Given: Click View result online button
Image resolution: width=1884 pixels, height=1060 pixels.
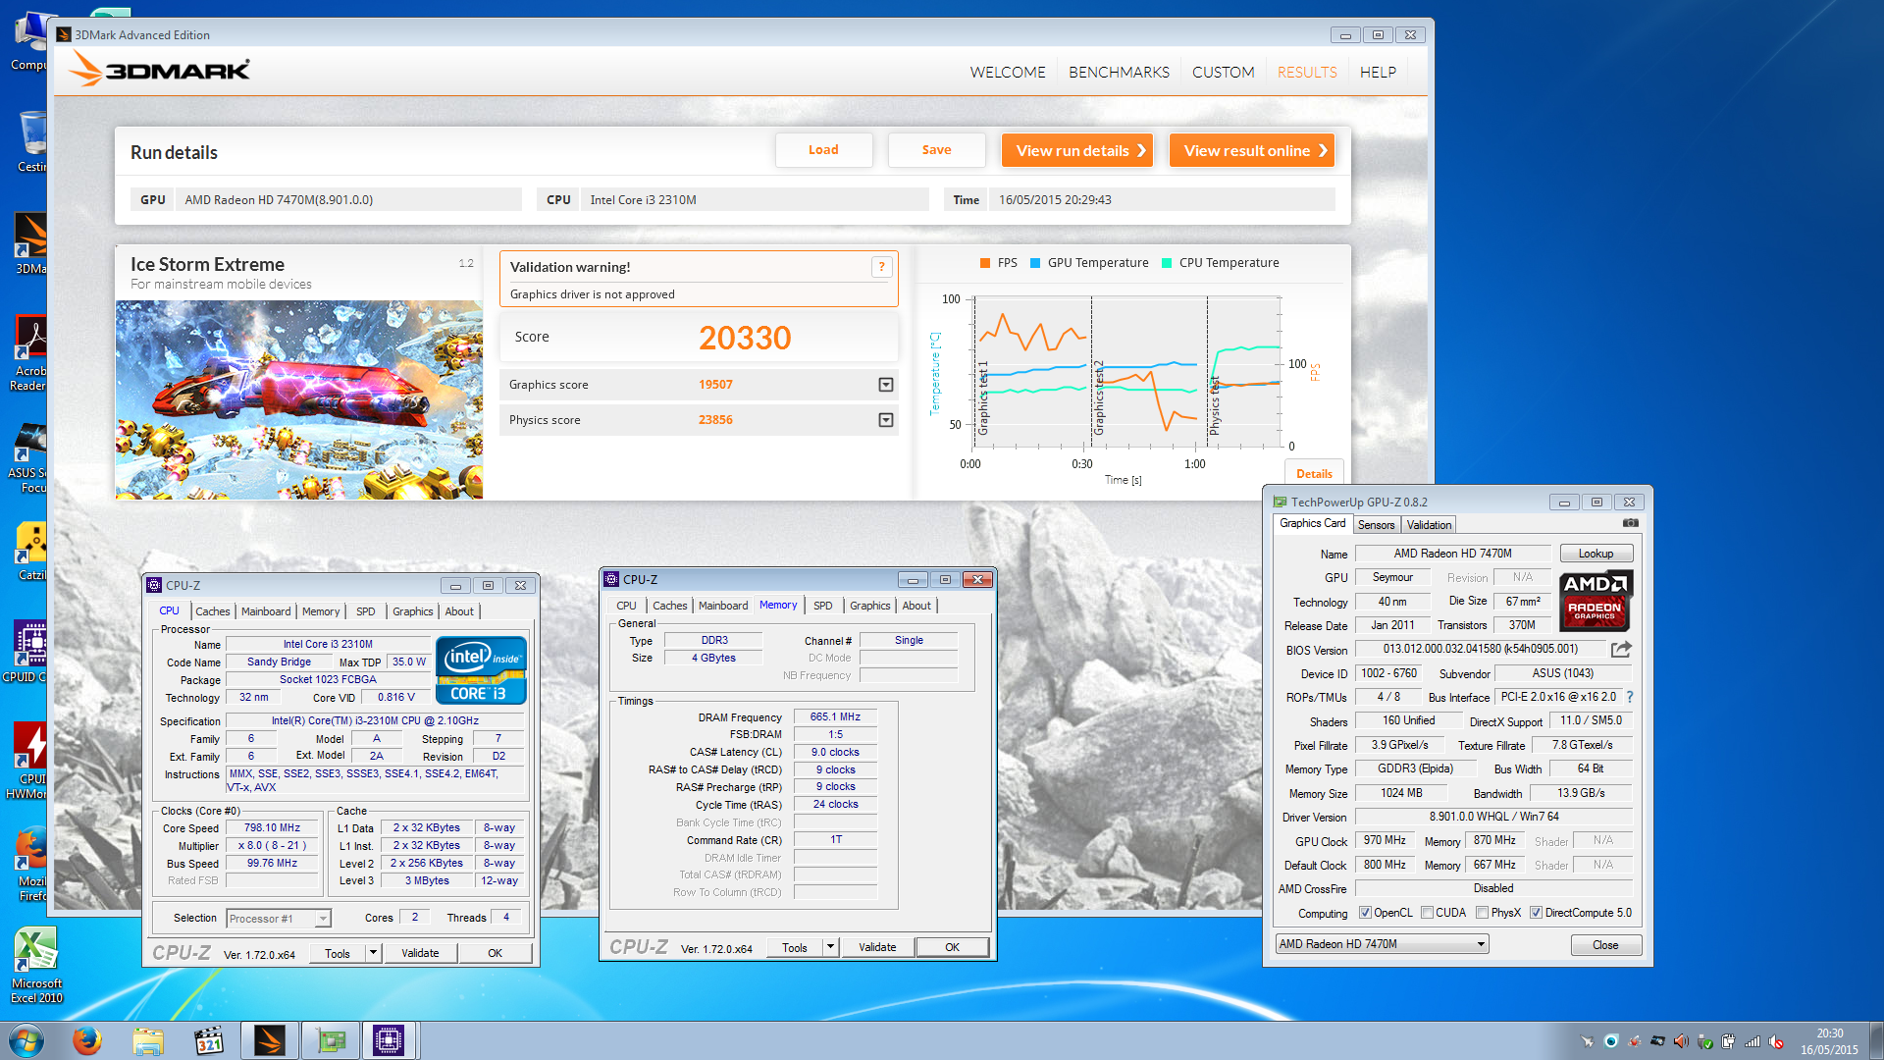Looking at the screenshot, I should coord(1252,150).
